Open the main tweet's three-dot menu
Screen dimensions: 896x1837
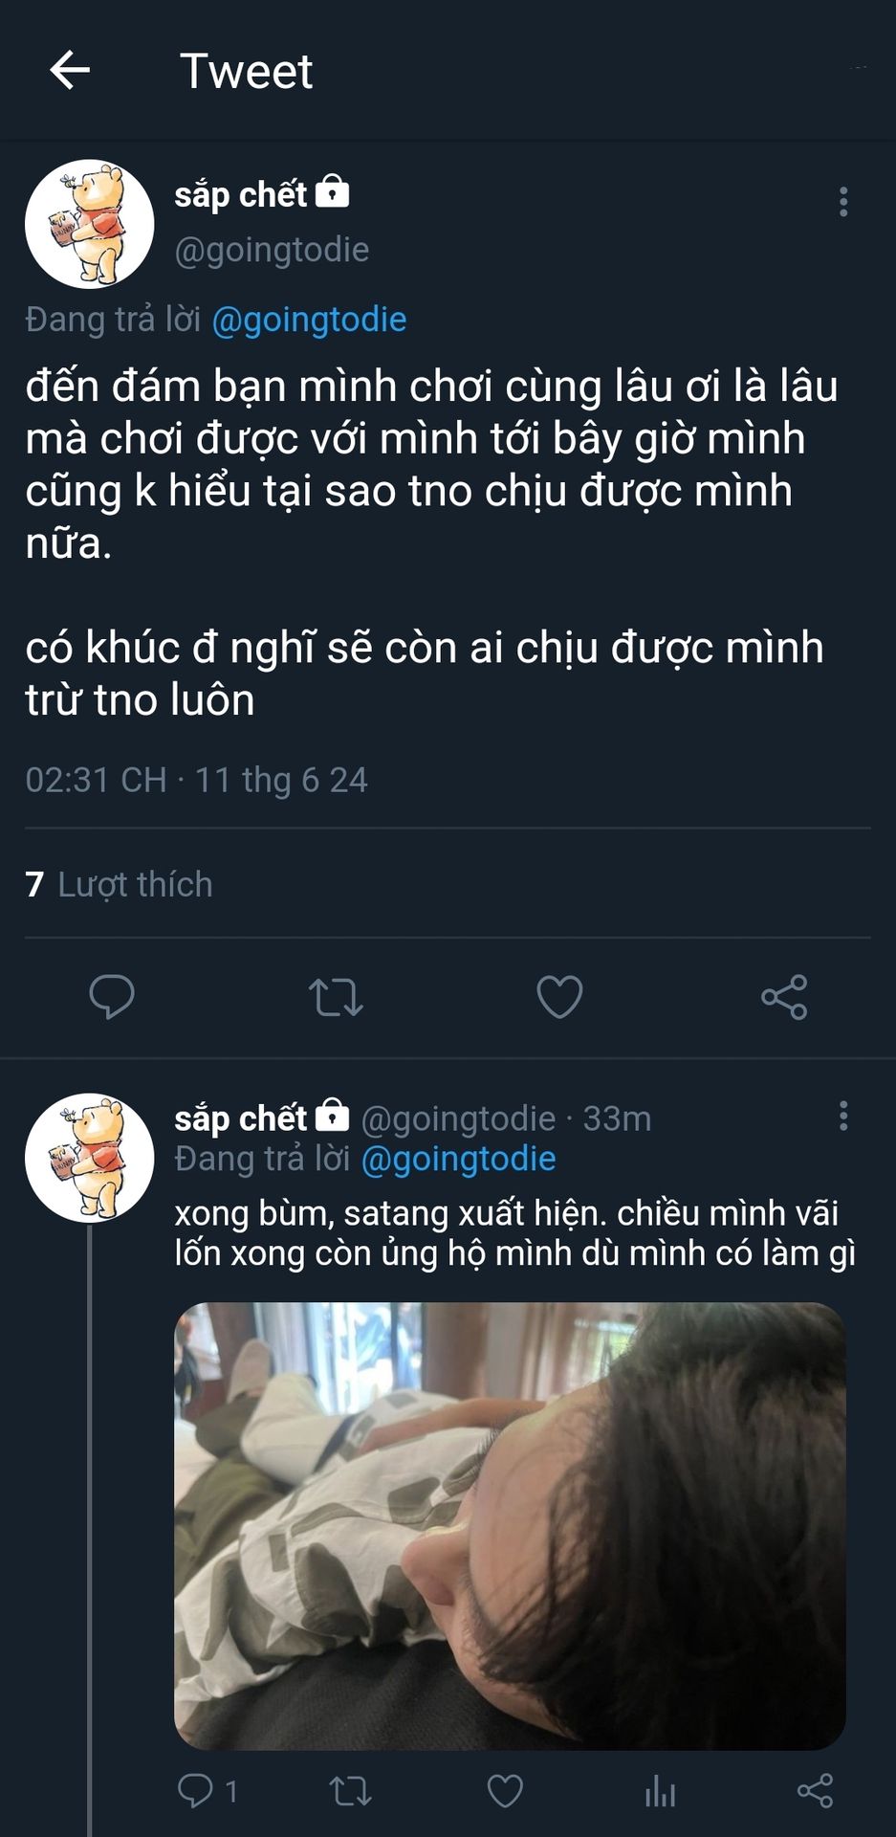pos(842,202)
